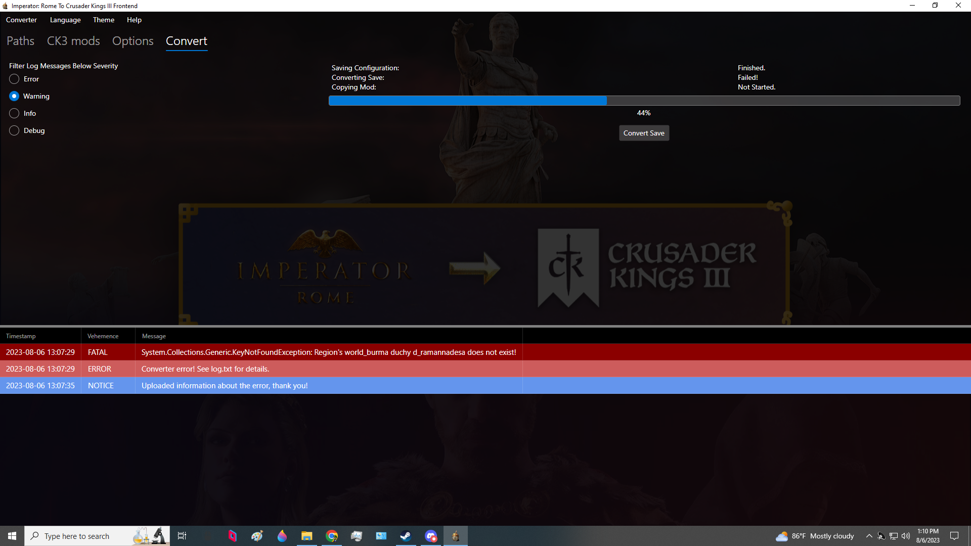Click the Windows search box
Image resolution: width=971 pixels, height=546 pixels.
click(97, 536)
